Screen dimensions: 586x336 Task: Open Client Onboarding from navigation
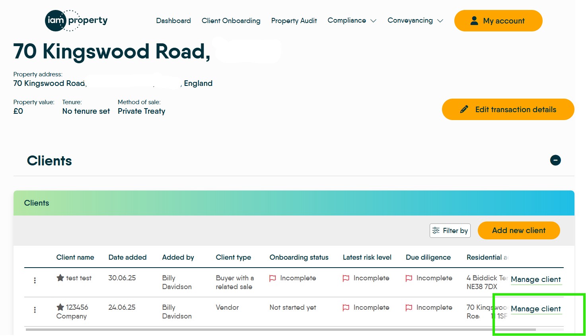(231, 21)
